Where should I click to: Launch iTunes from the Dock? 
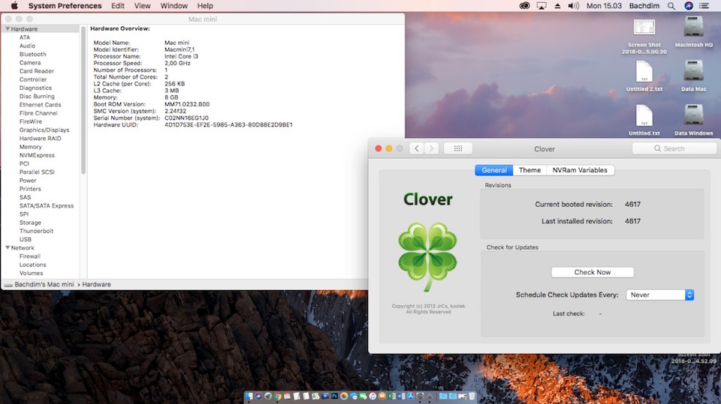click(x=373, y=397)
